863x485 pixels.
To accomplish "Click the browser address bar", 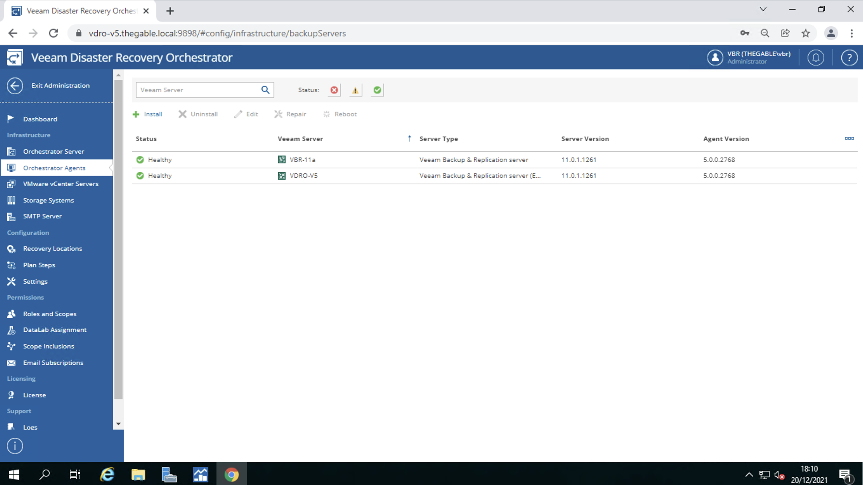I will tap(402, 33).
